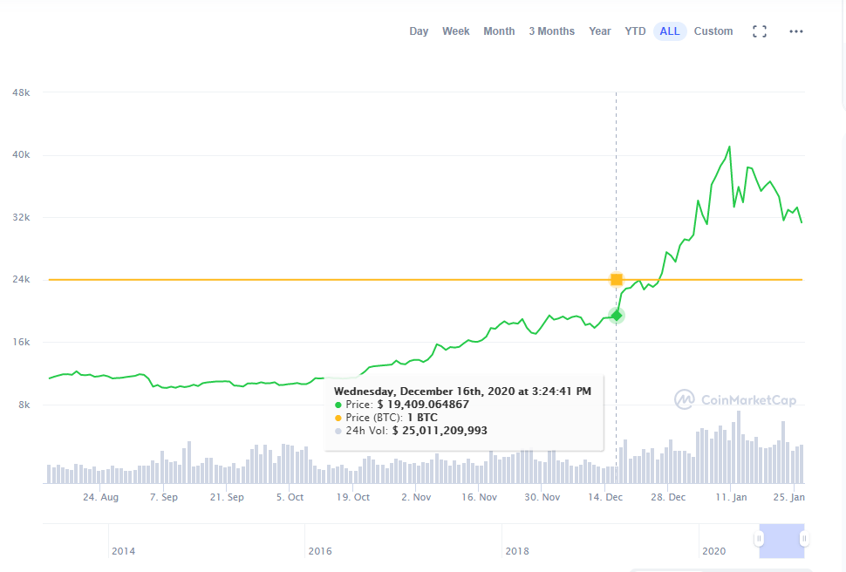Viewport: 846px width, 572px height.
Task: Click the highlighted ALL range button
Action: point(669,31)
